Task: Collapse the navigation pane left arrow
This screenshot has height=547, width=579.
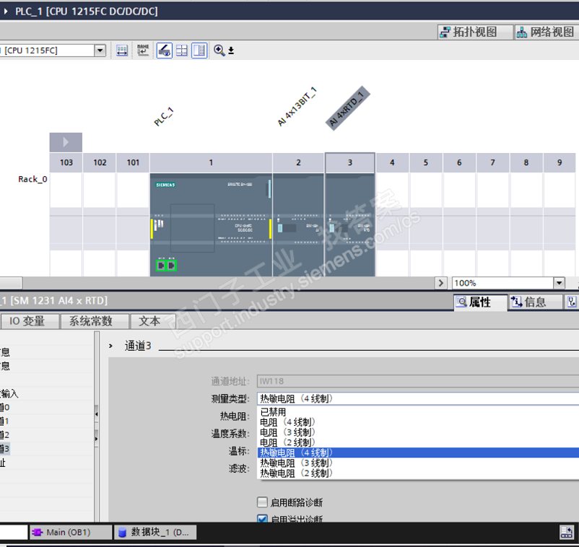Action: pyautogui.click(x=96, y=414)
